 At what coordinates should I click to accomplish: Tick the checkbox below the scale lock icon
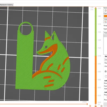point(106,76)
